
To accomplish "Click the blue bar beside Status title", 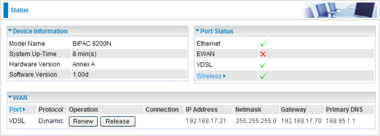I will click(x=6, y=10).
